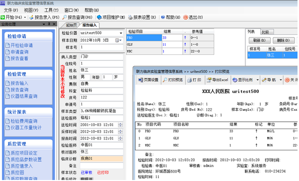Open 检验费用查询 in sidebar

(x=21, y=121)
